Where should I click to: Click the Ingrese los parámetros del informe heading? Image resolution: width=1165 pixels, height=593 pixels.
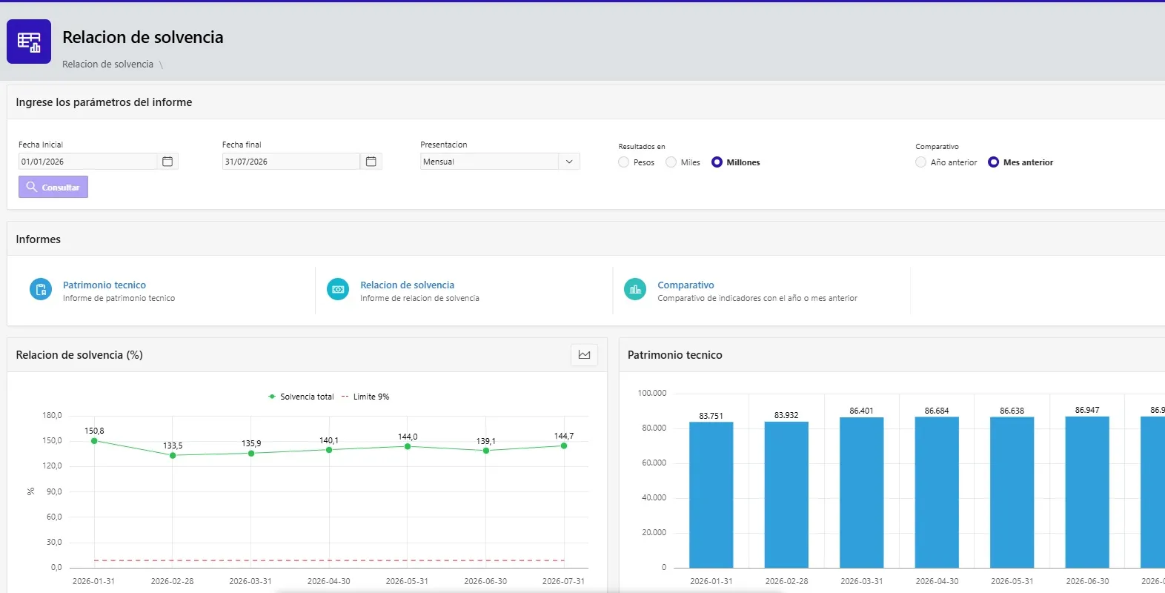pos(104,102)
